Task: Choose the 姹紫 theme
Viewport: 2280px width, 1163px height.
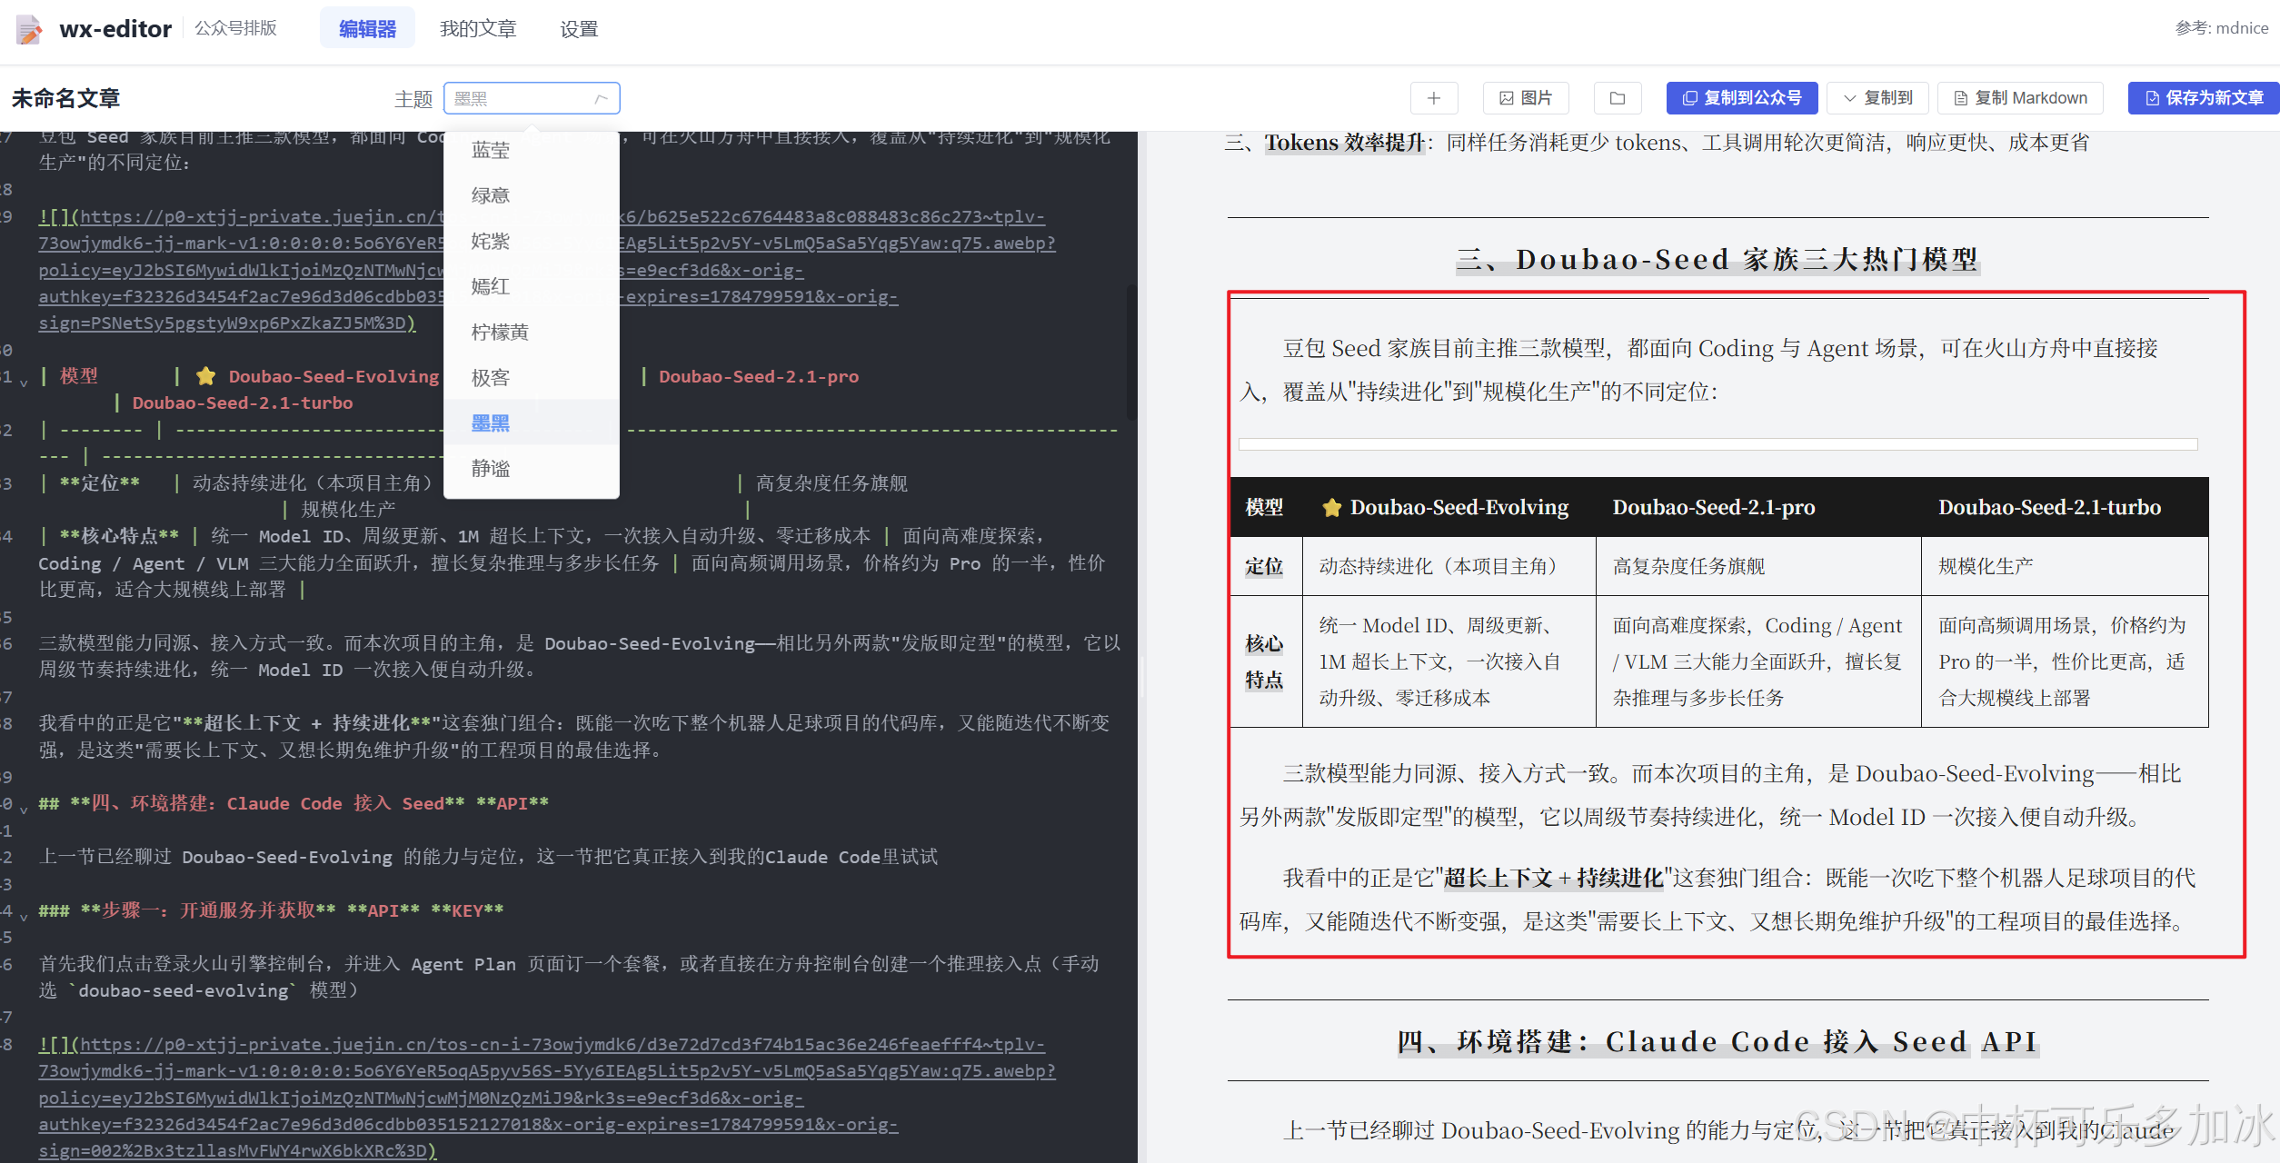Action: (531, 241)
